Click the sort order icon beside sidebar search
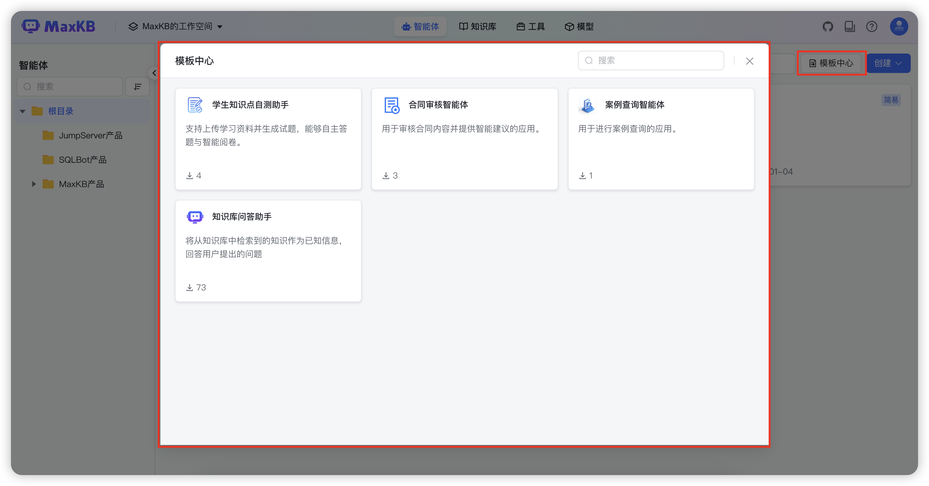 137,86
